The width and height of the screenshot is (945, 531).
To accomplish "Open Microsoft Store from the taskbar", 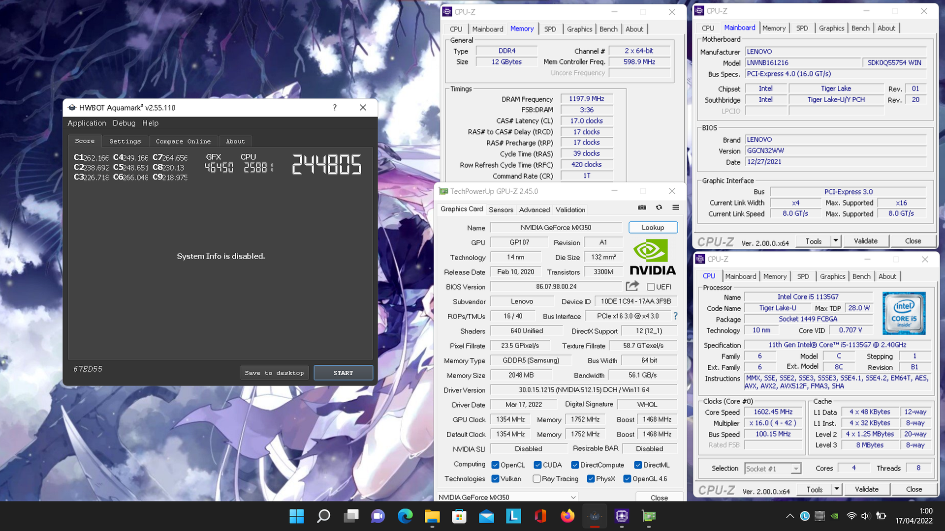I will click(459, 516).
